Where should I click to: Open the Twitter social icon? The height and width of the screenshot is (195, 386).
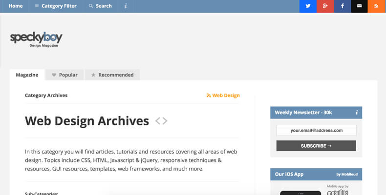point(308,6)
